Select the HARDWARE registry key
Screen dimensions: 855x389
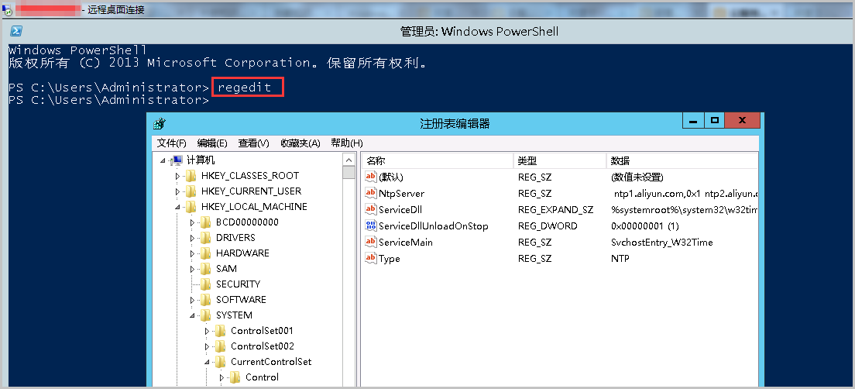tap(242, 253)
